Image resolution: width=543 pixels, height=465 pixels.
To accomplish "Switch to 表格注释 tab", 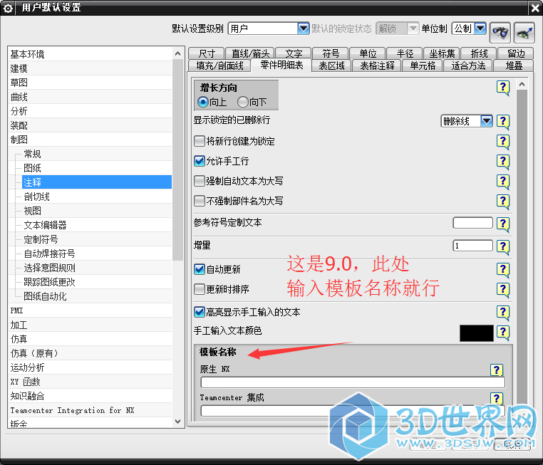I will tap(377, 66).
